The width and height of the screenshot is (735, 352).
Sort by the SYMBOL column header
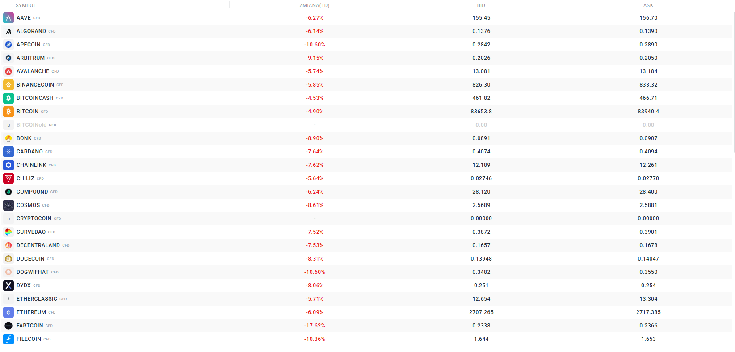[26, 5]
